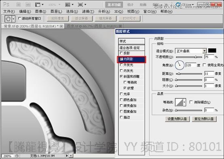224x159 pixels.
Task: Open the 混合模式 正片叠底 dropdown
Action: (x=191, y=51)
